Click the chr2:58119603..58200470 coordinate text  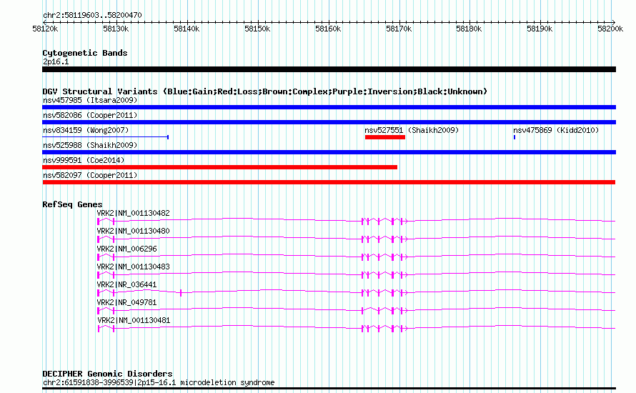(92, 15)
